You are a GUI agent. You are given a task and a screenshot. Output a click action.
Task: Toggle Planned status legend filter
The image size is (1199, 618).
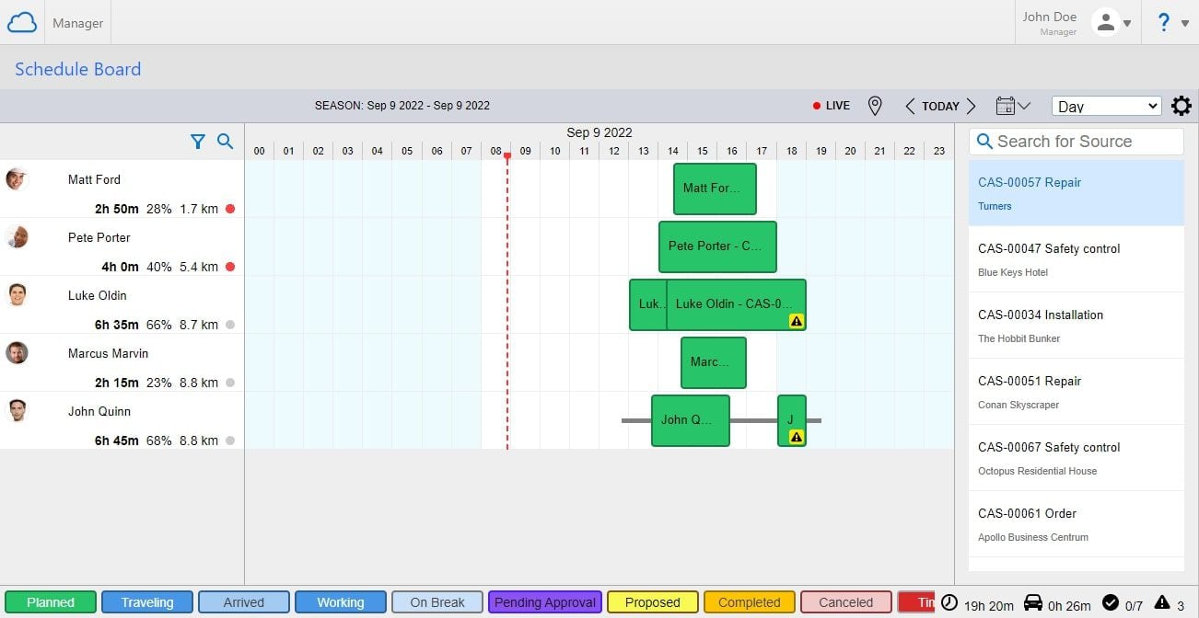[51, 602]
